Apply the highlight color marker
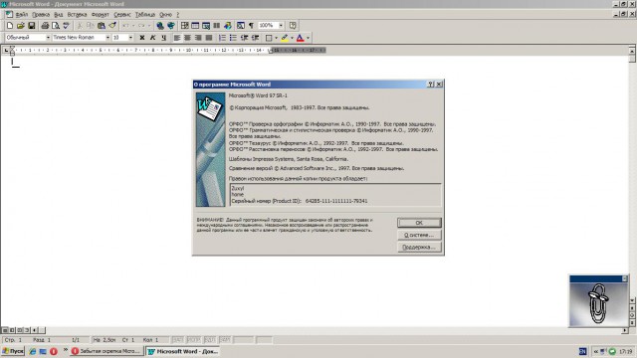 click(x=285, y=38)
